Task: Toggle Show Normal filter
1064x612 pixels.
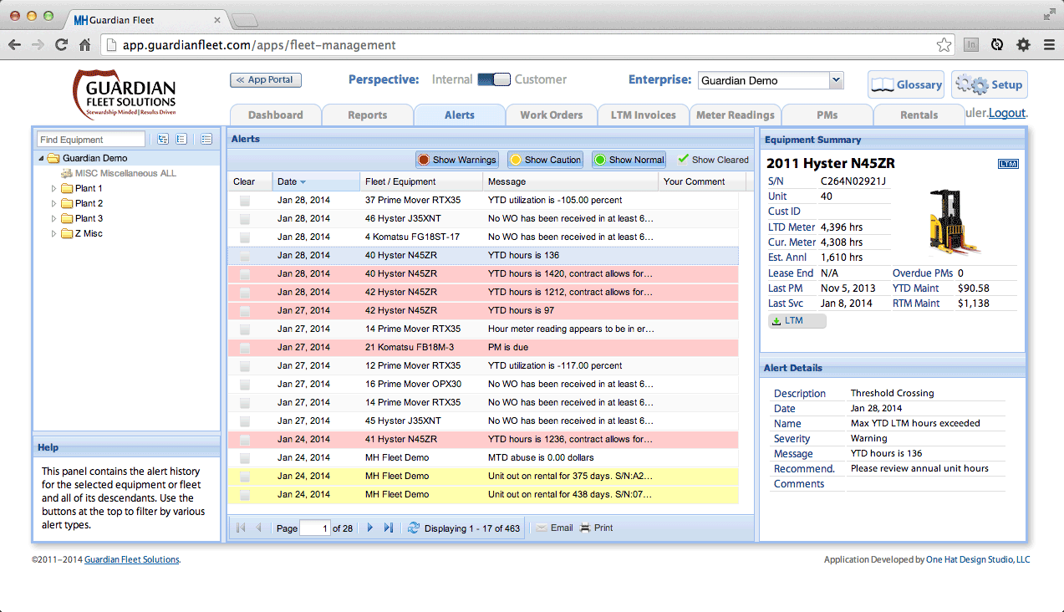Action: coord(629,160)
